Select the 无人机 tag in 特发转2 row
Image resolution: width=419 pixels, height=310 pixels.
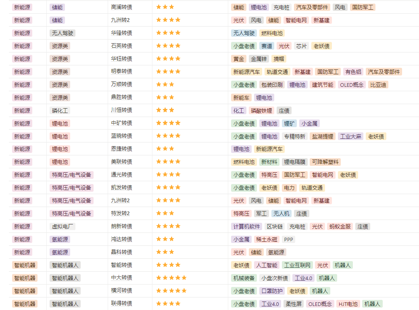(x=281, y=214)
